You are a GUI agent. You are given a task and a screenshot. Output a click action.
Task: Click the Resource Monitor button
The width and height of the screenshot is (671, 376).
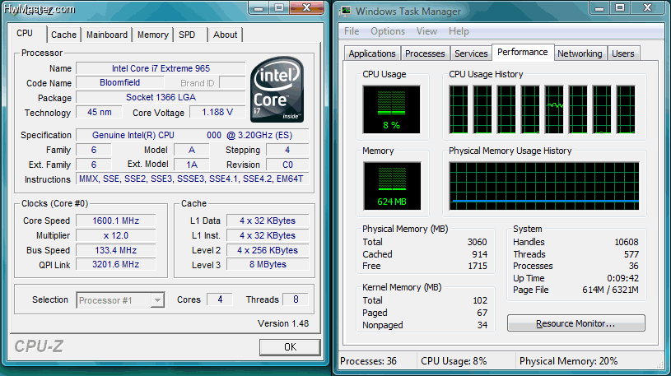pos(575,323)
